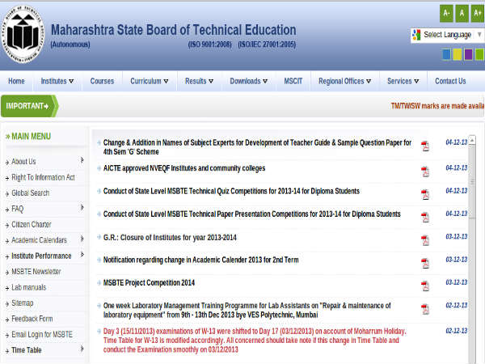Expand the Academic Calendars sidebar arrow
The height and width of the screenshot is (364, 485).
(82, 239)
